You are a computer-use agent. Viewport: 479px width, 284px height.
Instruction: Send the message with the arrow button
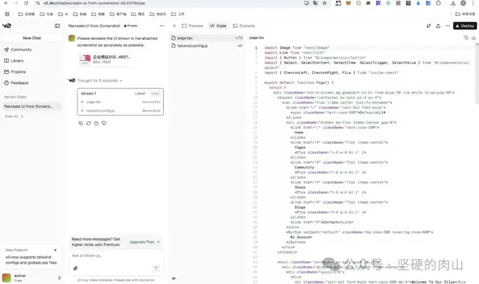(x=156, y=268)
